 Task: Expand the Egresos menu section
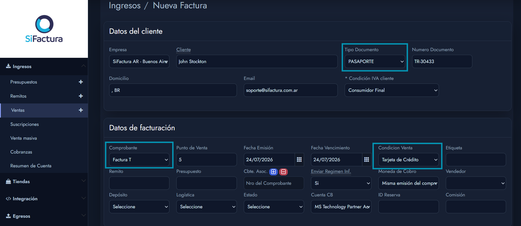(83, 215)
